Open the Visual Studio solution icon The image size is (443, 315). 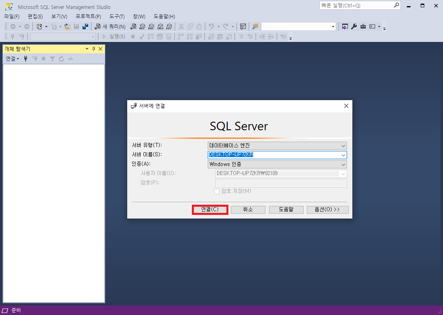[345, 26]
